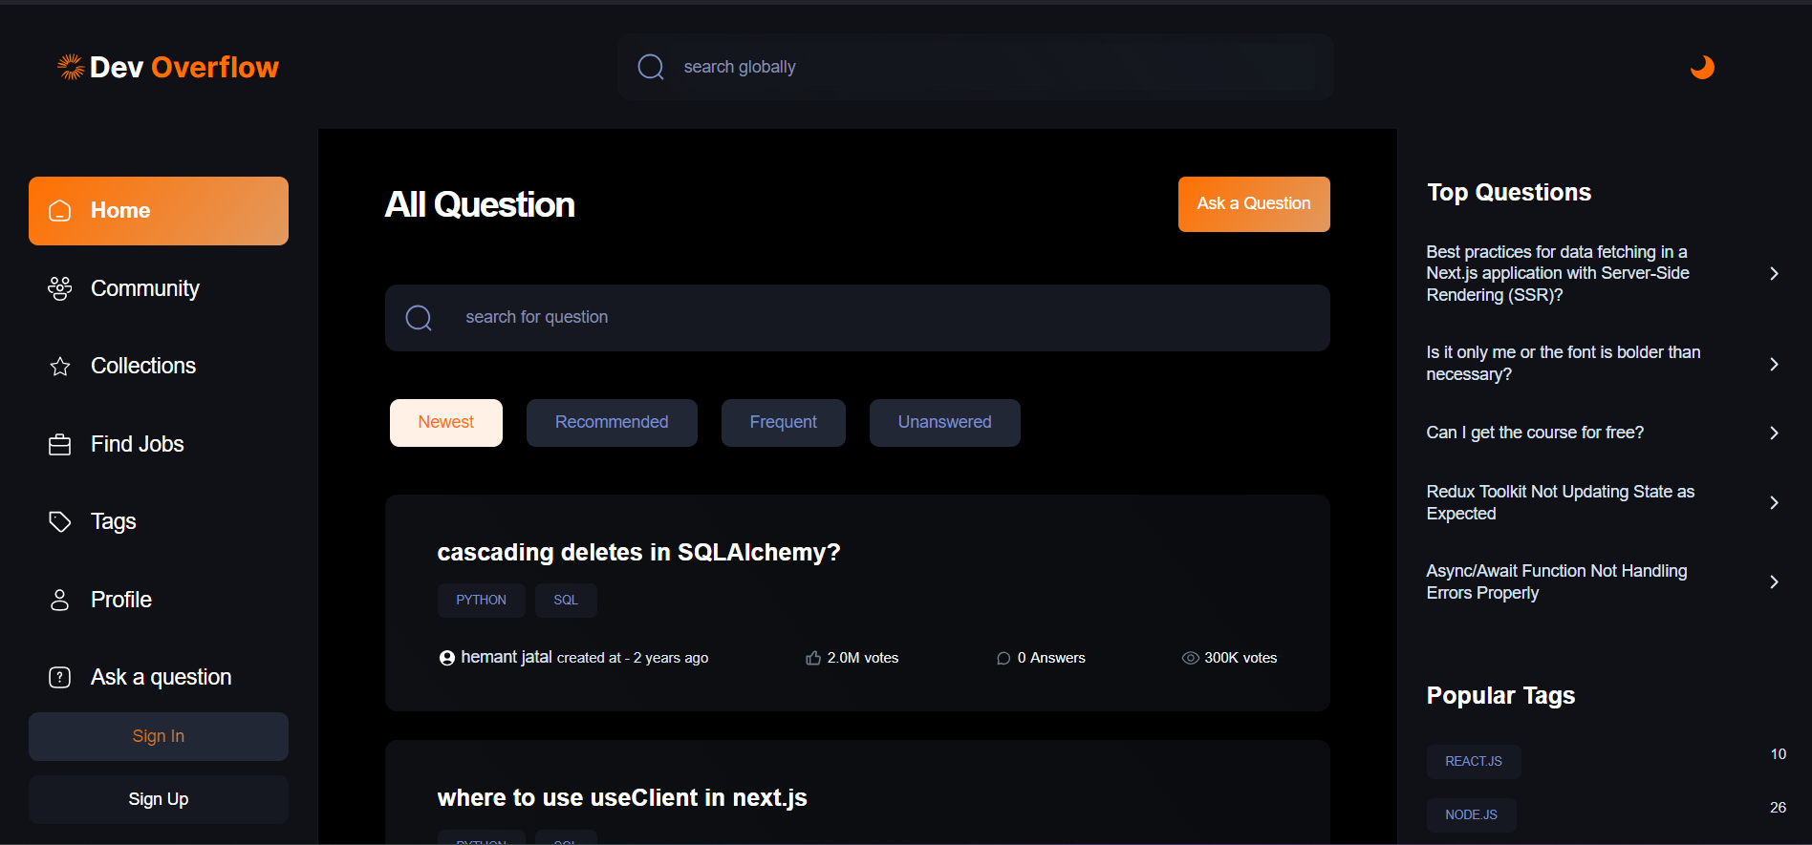Expand the Next.js SSR data fetching question

(x=1773, y=274)
